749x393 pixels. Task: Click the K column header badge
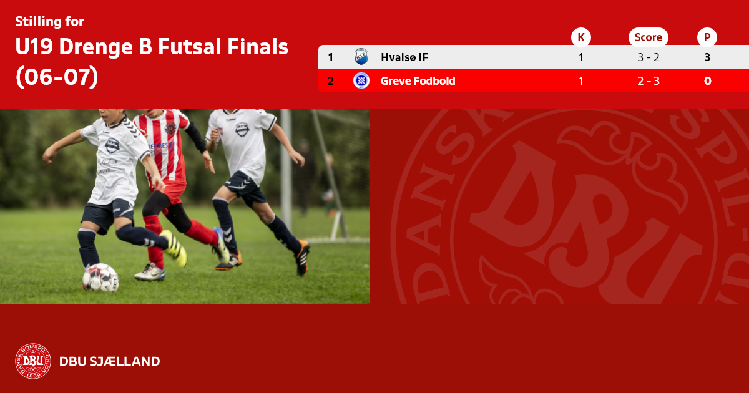tap(581, 37)
